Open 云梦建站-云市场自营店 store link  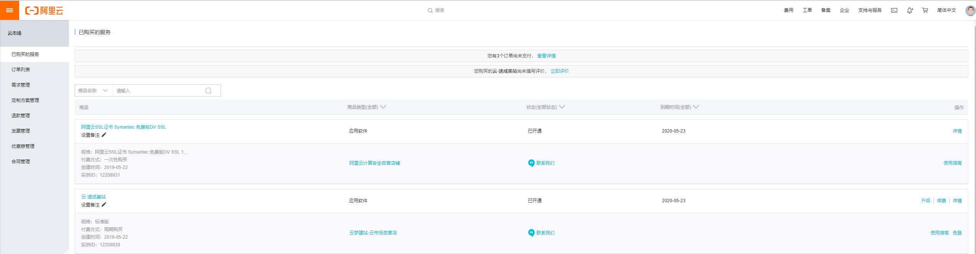click(373, 233)
